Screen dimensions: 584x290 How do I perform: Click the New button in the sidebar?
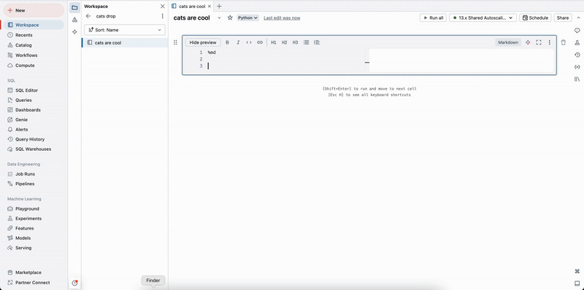pos(34,10)
